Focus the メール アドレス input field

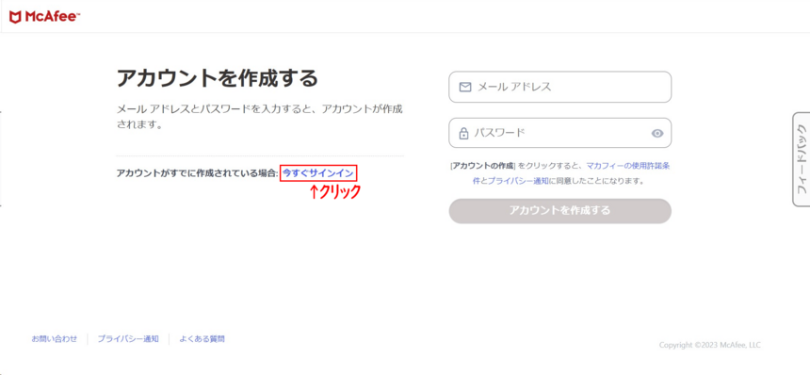[560, 87]
